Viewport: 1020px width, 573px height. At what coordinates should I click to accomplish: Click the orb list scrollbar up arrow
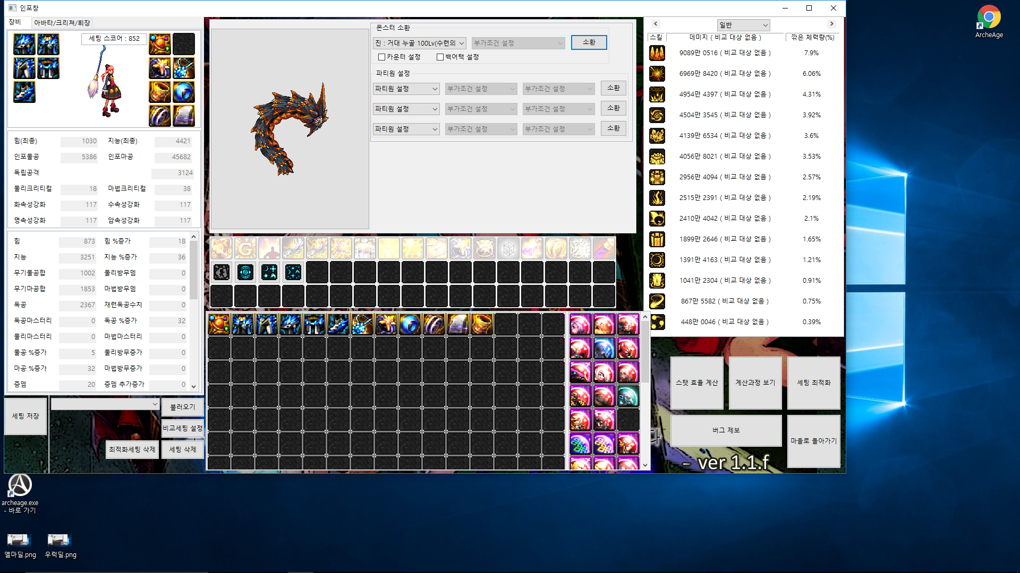(x=645, y=317)
